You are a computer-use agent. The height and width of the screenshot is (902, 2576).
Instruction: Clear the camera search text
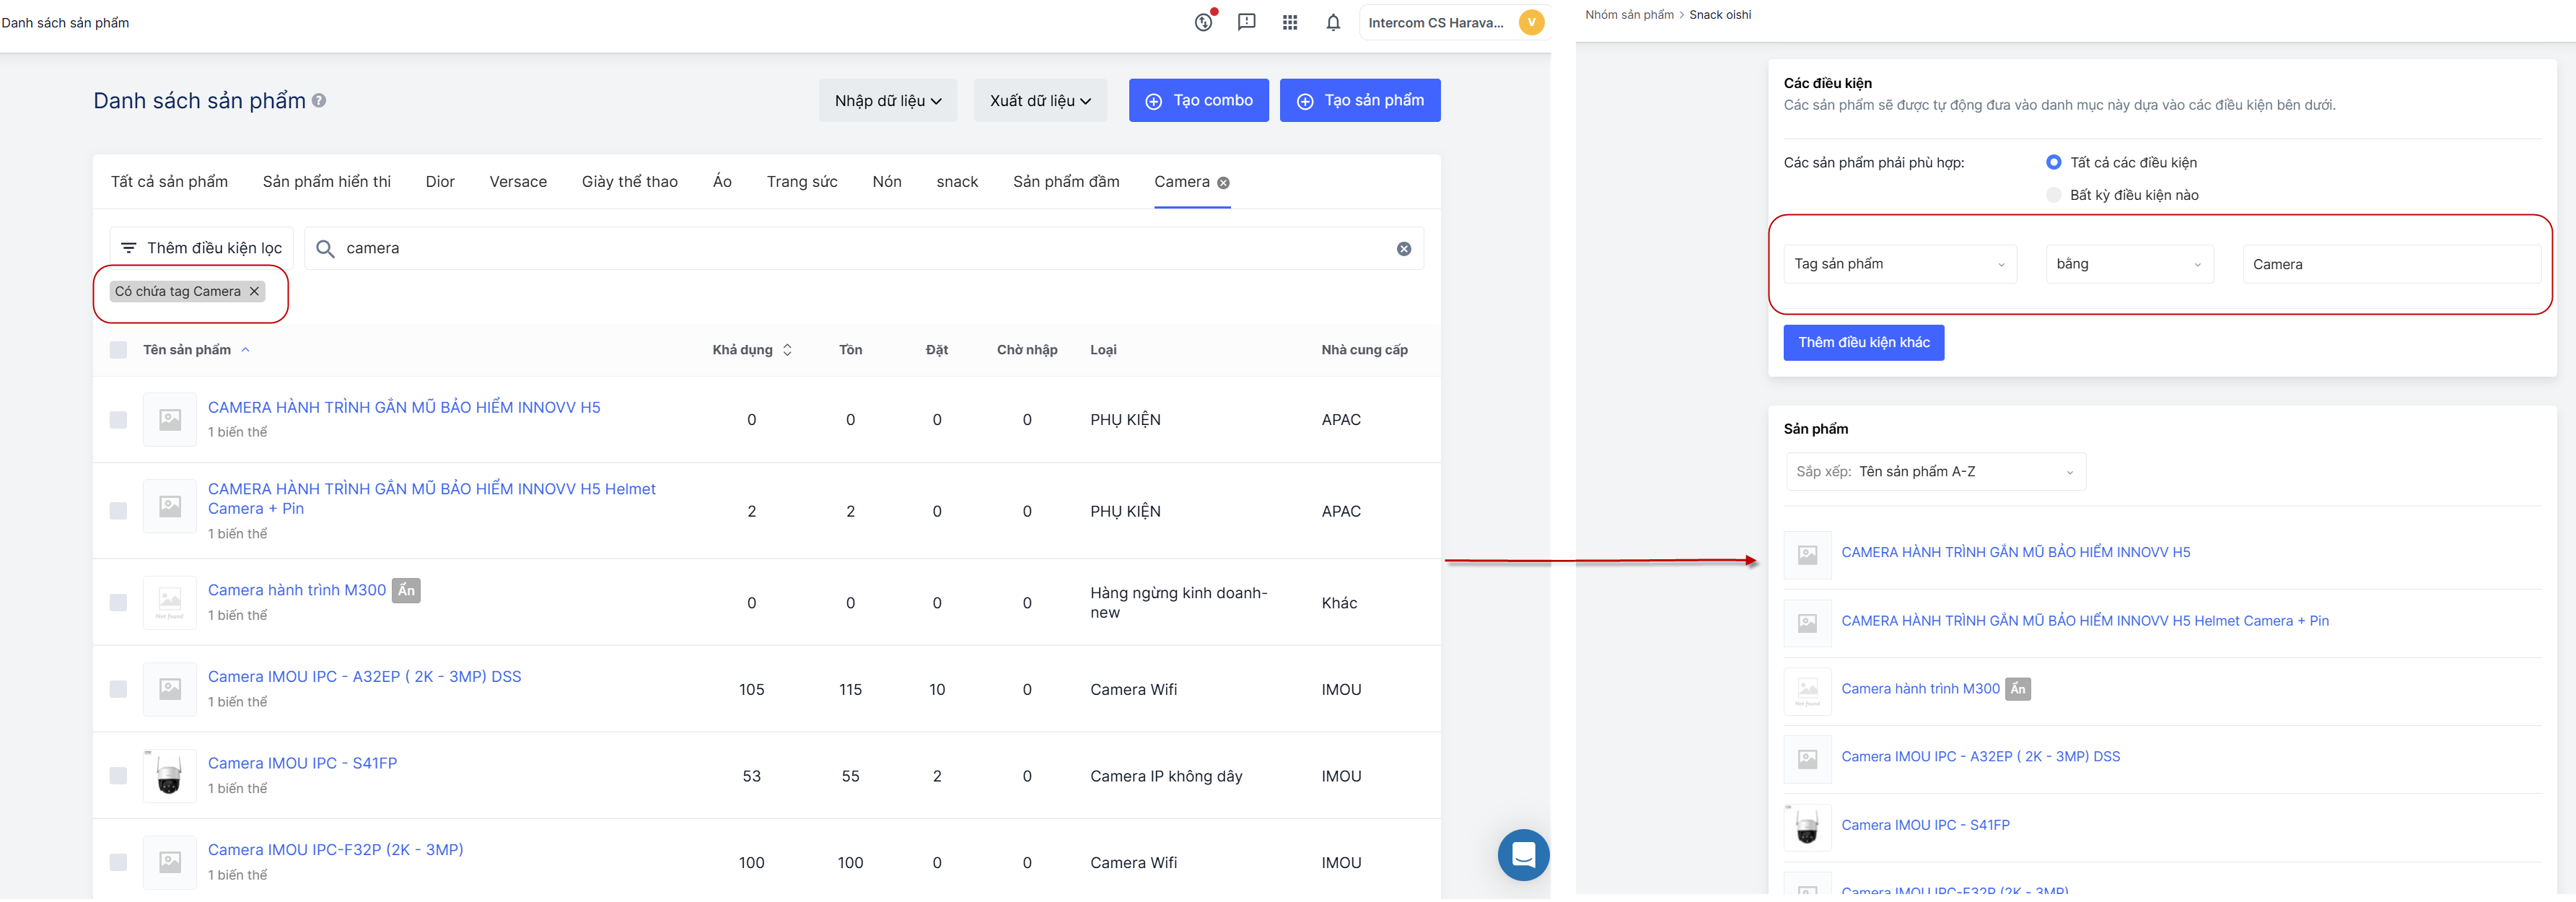coord(1404,249)
